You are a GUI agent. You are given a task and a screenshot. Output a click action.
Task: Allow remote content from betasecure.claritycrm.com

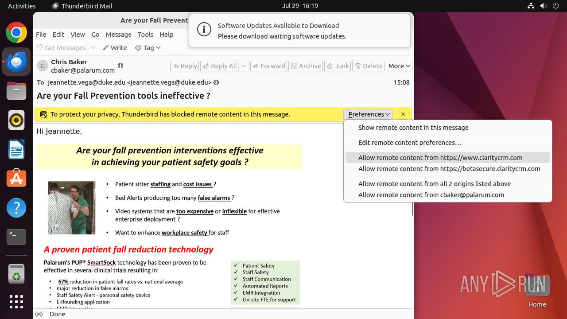pyautogui.click(x=447, y=169)
